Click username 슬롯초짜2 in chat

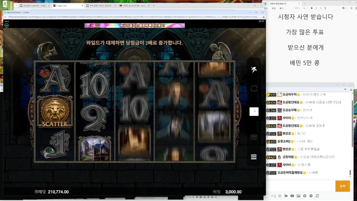(x=284, y=142)
